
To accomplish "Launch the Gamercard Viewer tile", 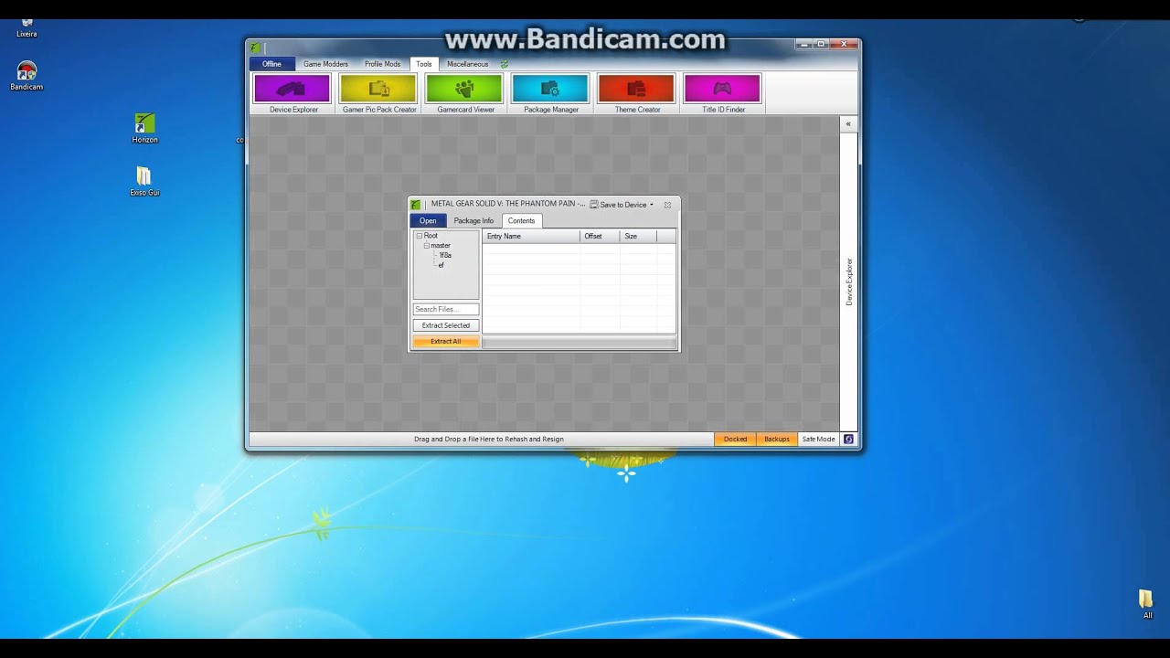I will click(x=464, y=93).
